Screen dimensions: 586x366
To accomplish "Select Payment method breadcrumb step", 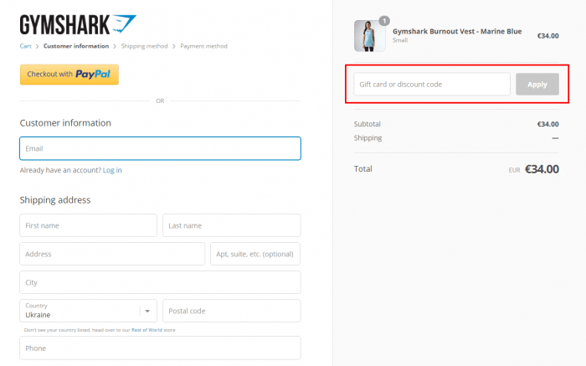I will [x=203, y=46].
